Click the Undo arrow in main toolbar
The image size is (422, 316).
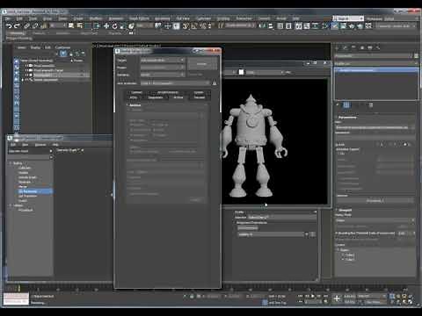pyautogui.click(x=9, y=26)
